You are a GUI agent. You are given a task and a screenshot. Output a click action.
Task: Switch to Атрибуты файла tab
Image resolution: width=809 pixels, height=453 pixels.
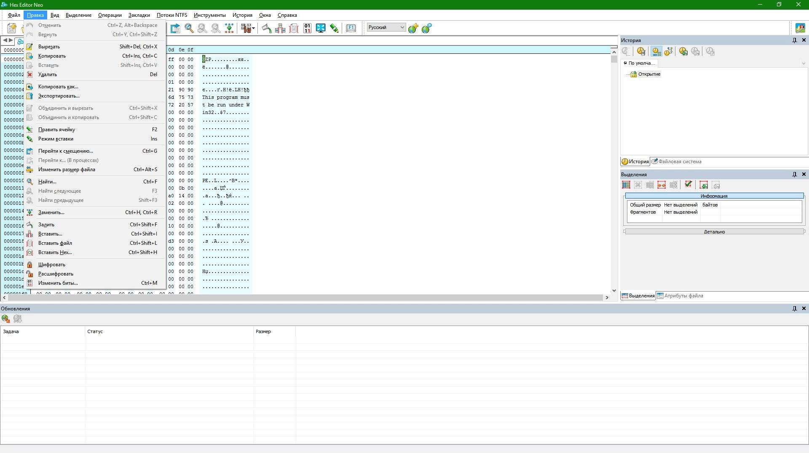point(680,296)
